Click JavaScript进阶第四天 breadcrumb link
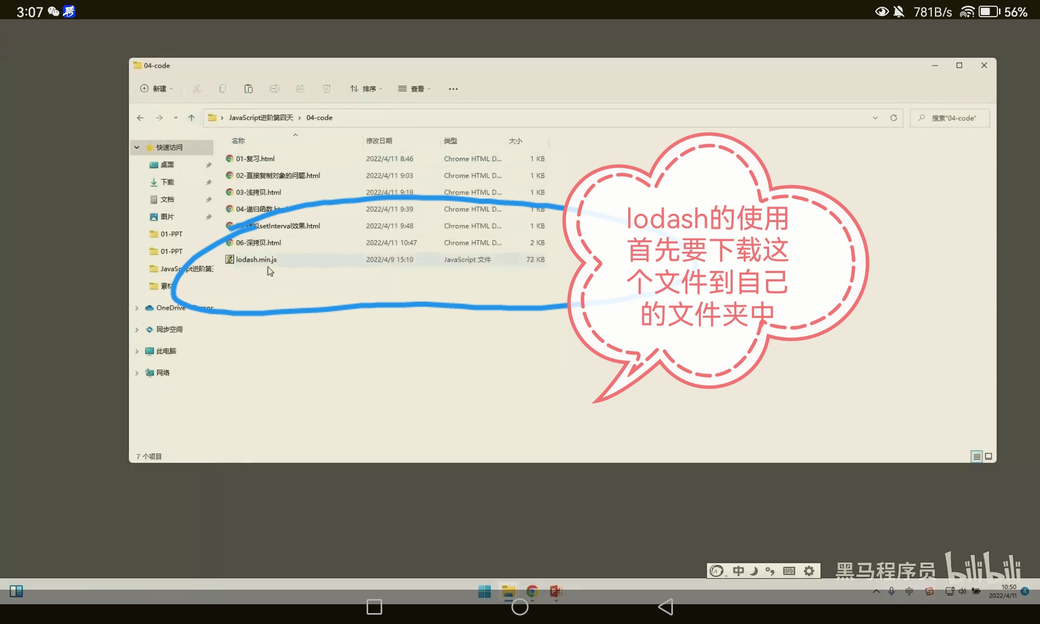 pyautogui.click(x=261, y=118)
